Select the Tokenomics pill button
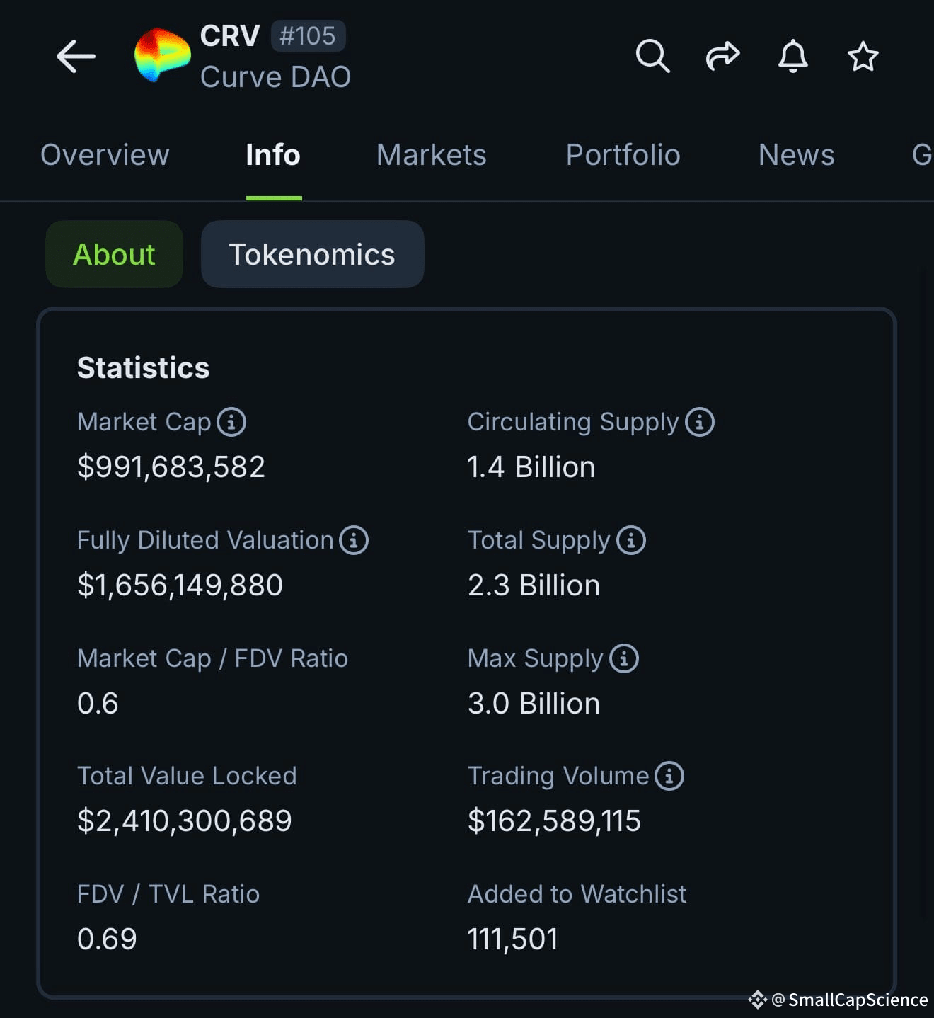The width and height of the screenshot is (934, 1018). [312, 254]
